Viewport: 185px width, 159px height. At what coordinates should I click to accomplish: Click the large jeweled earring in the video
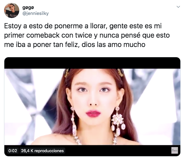tap(118, 121)
